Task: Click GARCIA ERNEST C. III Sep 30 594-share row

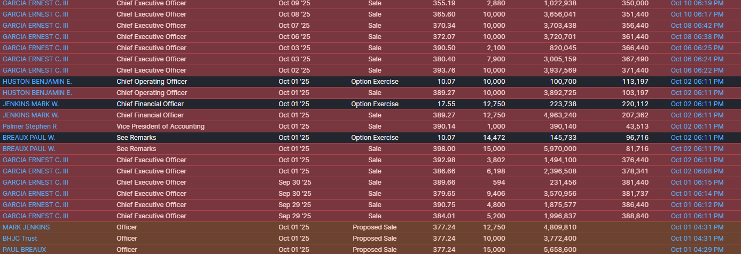Action: [370, 182]
